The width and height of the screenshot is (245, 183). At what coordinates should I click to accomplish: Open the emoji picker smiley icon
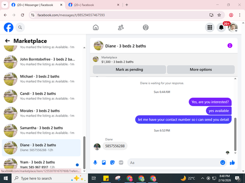coord(222,163)
